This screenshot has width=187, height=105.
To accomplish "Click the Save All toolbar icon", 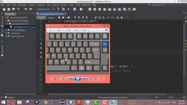I will coord(18,9).
